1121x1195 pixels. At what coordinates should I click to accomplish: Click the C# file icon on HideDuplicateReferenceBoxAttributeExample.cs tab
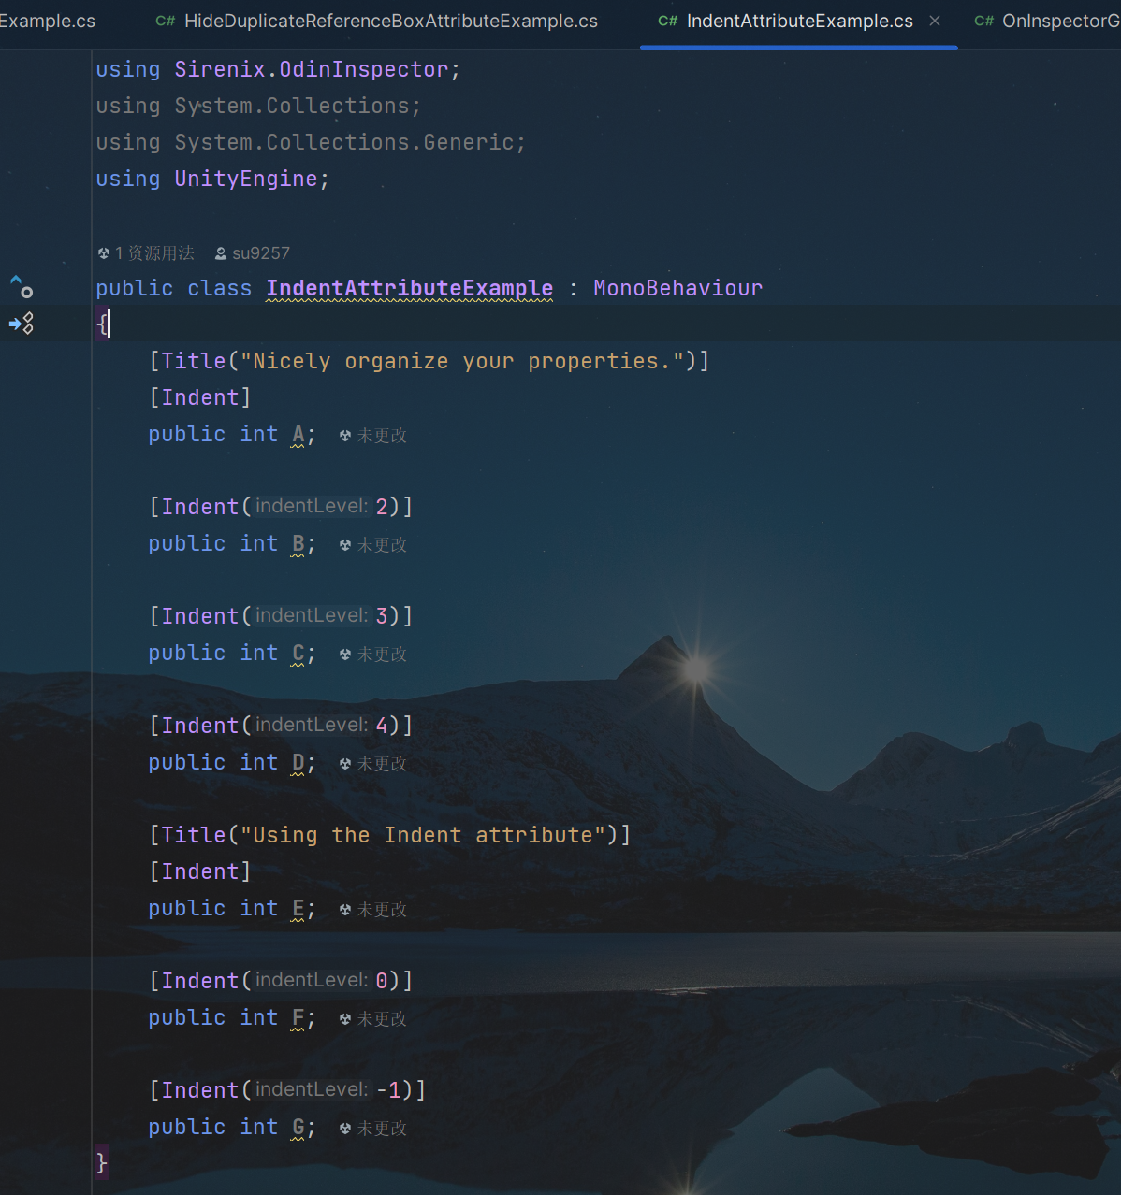pyautogui.click(x=165, y=21)
